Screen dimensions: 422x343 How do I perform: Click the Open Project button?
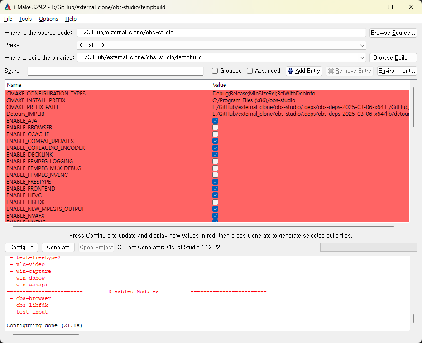(96, 247)
